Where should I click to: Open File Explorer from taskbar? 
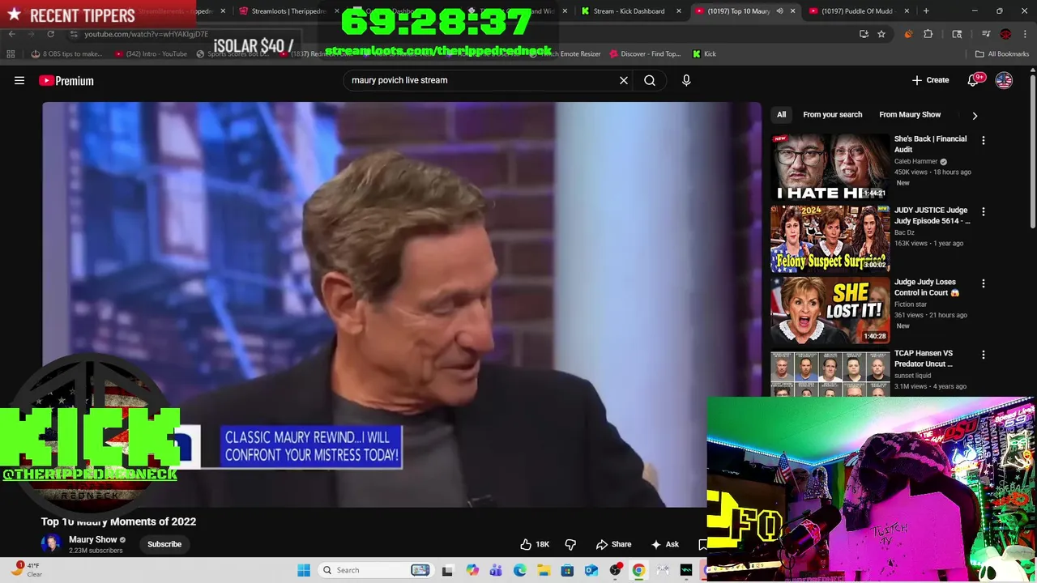544,570
